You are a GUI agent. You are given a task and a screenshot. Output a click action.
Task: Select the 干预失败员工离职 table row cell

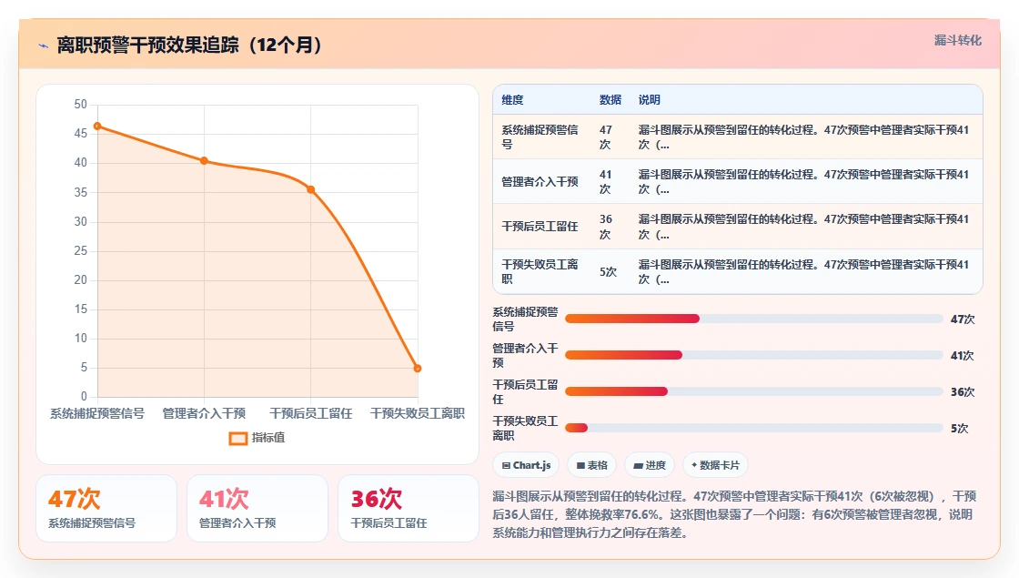pyautogui.click(x=540, y=271)
